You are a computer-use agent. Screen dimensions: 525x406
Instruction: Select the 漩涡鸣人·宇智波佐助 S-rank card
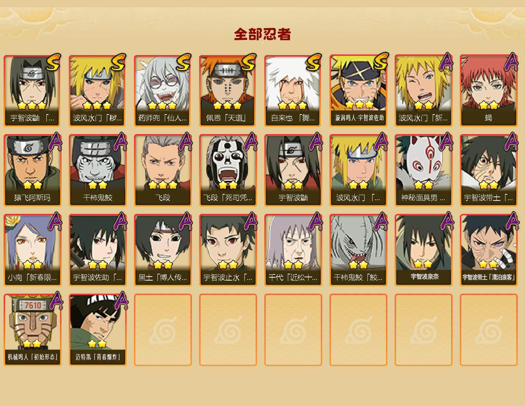click(358, 91)
